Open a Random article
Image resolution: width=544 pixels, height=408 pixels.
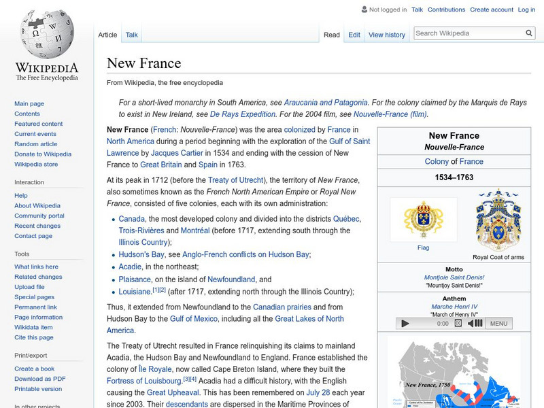(36, 143)
